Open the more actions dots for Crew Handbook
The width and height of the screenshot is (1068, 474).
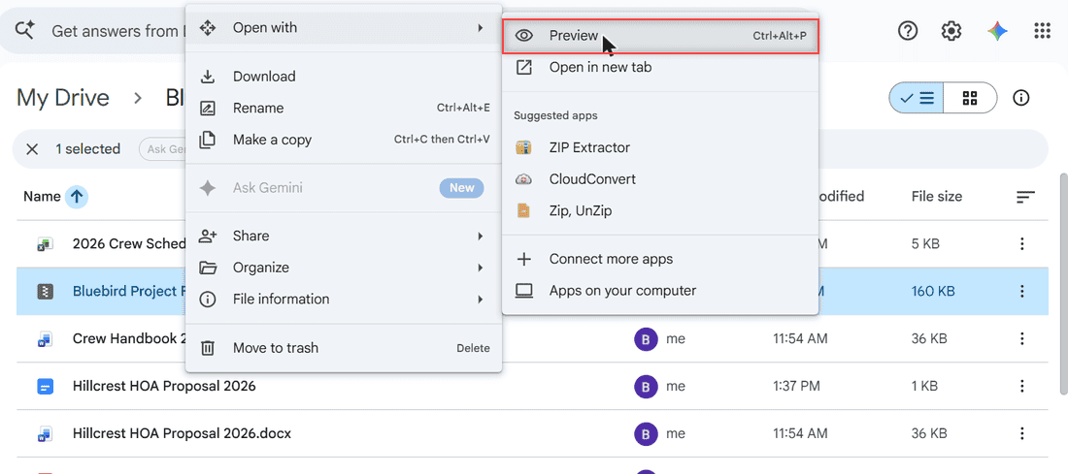click(x=1021, y=338)
